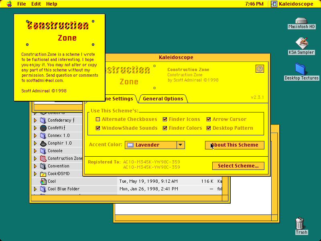Expand the Construction Zone row's disclosure triangle
Screen dimensions: 321x241
click(x=35, y=158)
